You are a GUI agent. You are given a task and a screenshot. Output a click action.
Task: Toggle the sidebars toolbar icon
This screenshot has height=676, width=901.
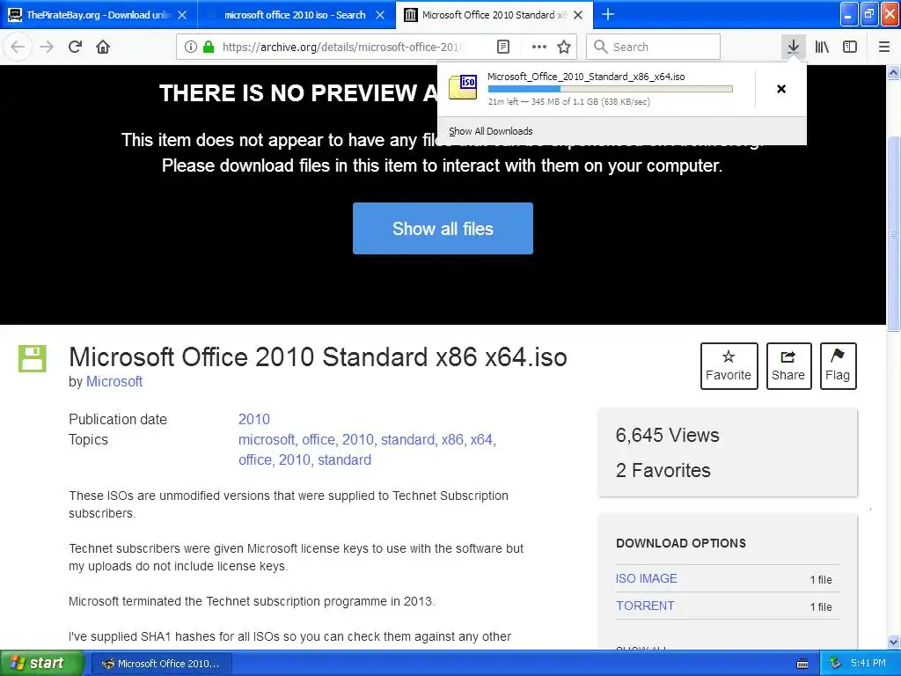(x=850, y=48)
